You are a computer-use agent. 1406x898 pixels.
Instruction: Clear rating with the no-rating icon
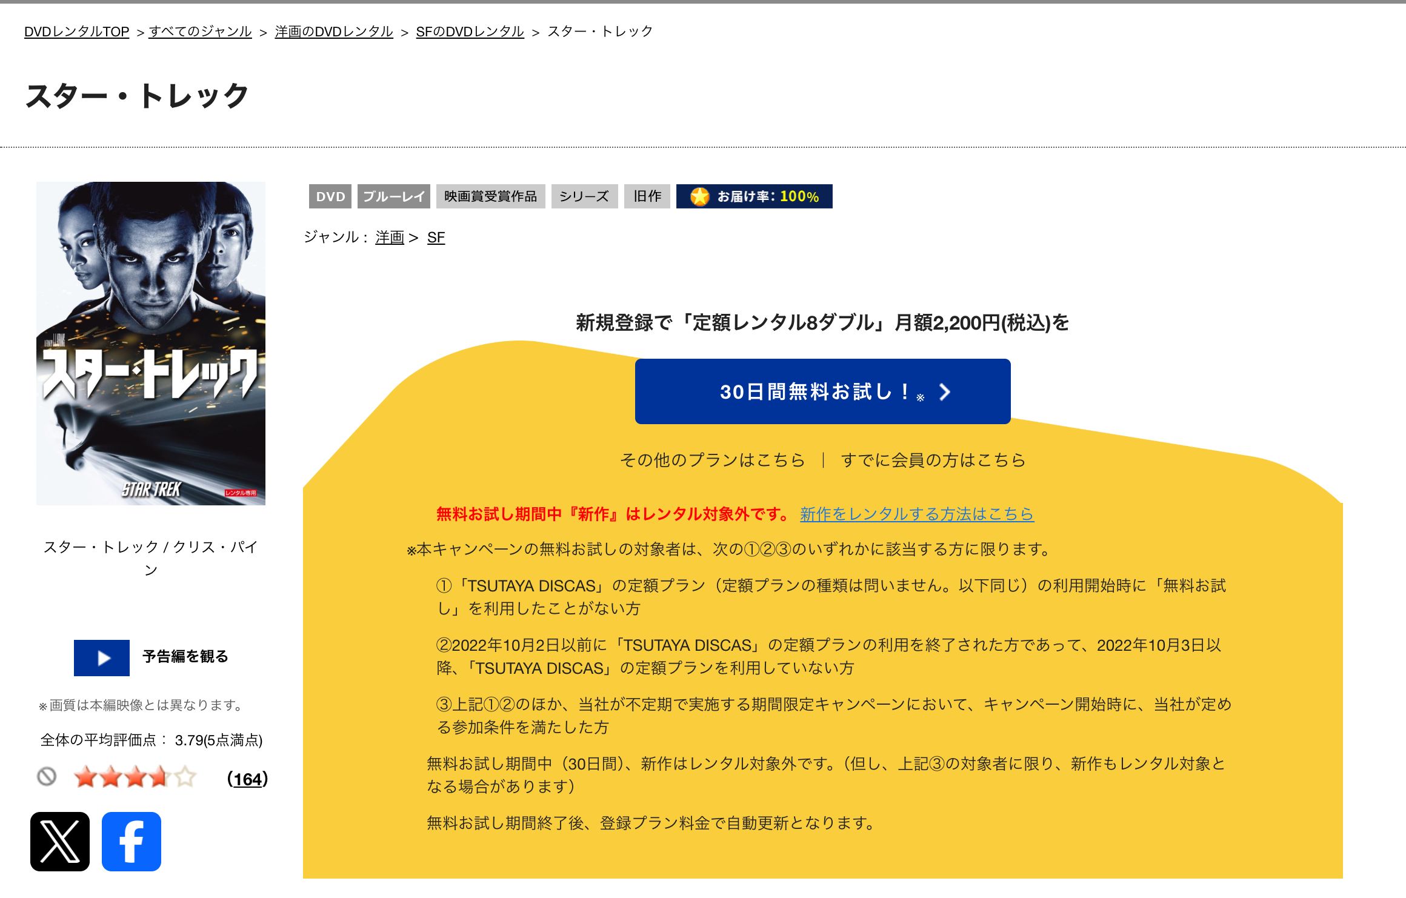[47, 776]
